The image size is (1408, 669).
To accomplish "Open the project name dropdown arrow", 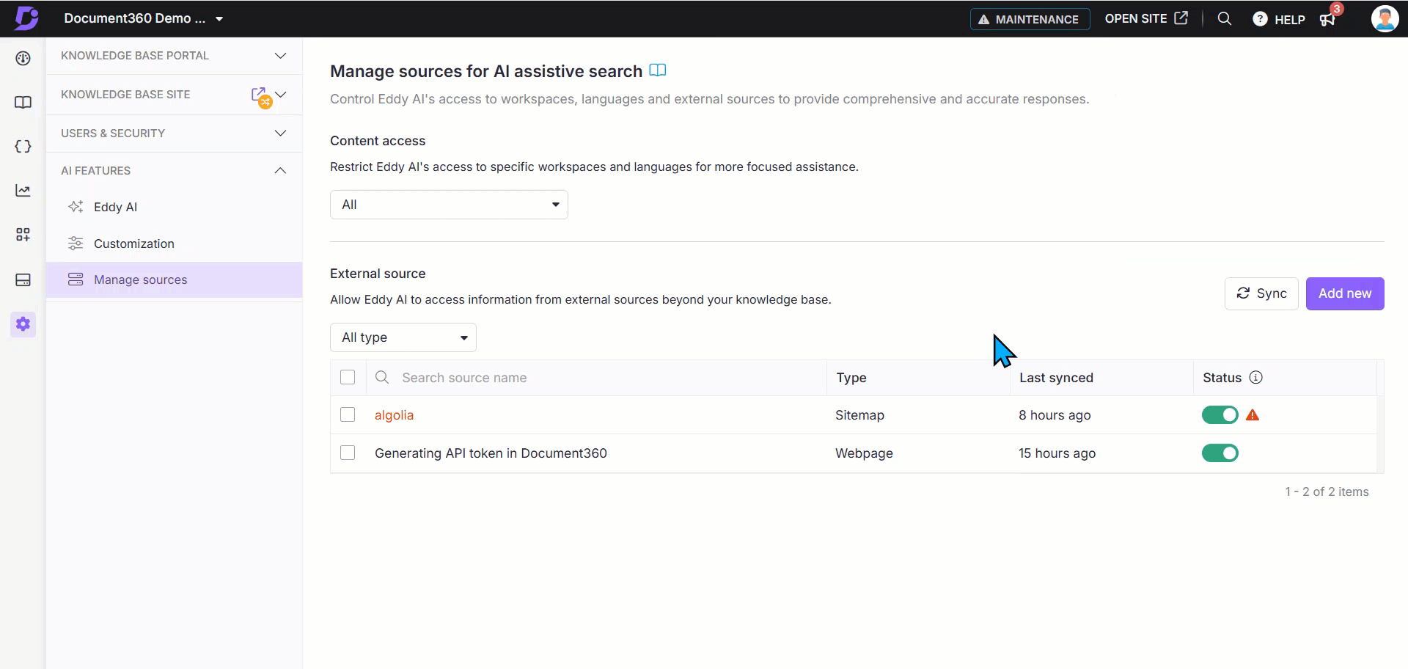I will [219, 19].
